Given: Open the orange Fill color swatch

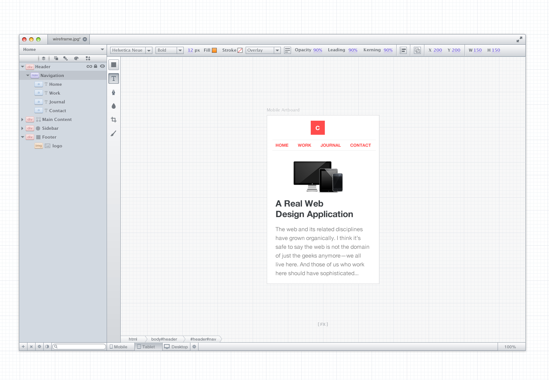Looking at the screenshot, I should click(x=214, y=50).
